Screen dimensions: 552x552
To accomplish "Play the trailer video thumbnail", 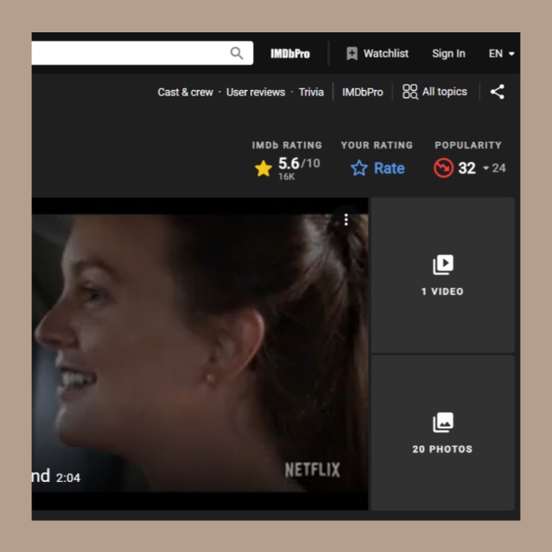I will (x=200, y=353).
